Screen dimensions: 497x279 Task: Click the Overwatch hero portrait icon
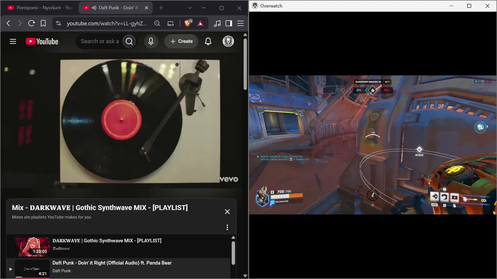click(262, 196)
